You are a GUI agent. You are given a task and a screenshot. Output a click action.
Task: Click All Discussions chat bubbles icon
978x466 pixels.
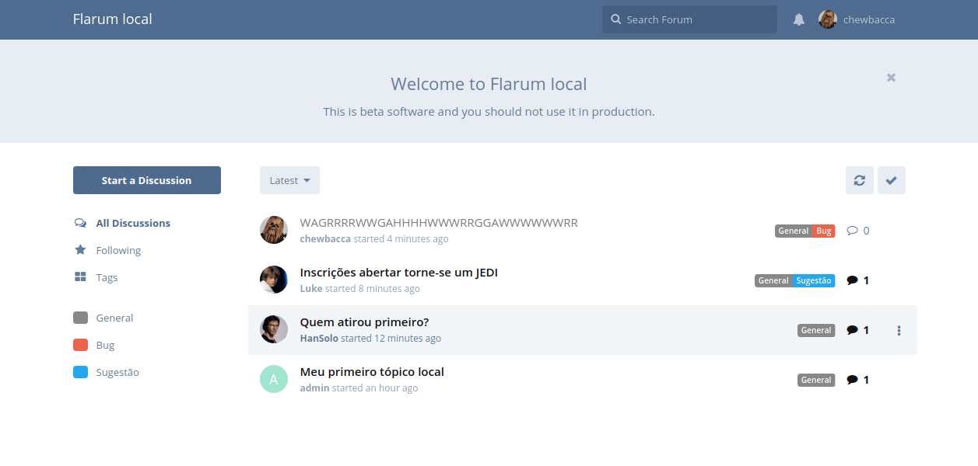pos(80,223)
